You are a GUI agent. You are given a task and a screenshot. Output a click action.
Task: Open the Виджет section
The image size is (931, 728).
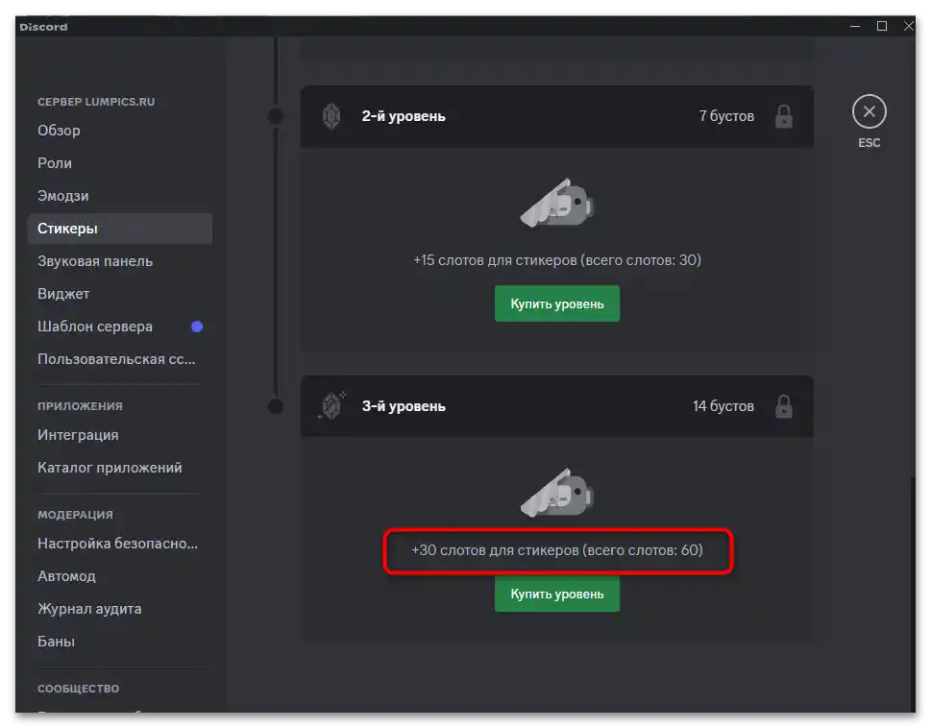coord(119,294)
